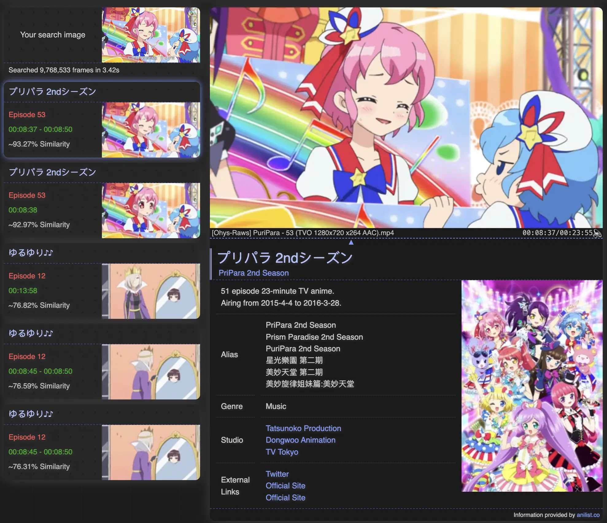Click the '美妙天堂 第二期' alias
Image resolution: width=607 pixels, height=523 pixels.
tap(294, 372)
